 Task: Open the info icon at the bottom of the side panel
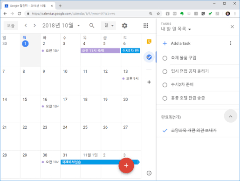click(149, 173)
